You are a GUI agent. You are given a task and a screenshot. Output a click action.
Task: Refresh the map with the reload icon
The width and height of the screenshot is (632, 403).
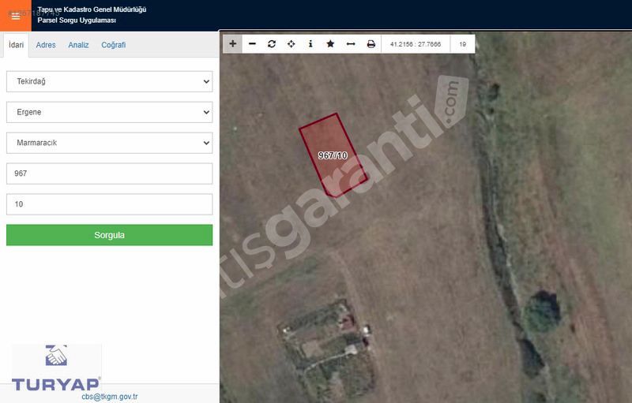click(x=272, y=44)
